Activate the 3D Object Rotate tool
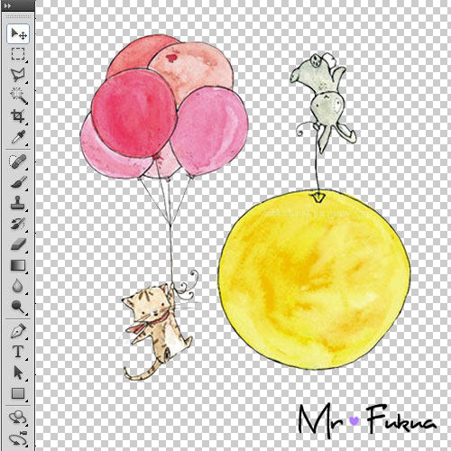Image resolution: width=451 pixels, height=451 pixels. [18, 418]
